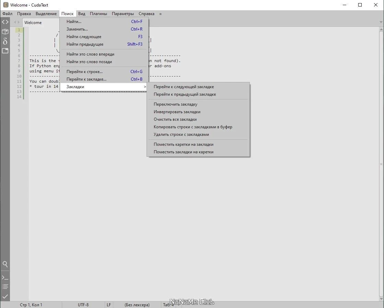Click line number 1 in gutter
This screenshot has width=384, height=308.
click(19, 30)
